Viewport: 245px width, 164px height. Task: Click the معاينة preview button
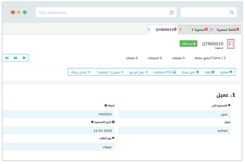226,72
